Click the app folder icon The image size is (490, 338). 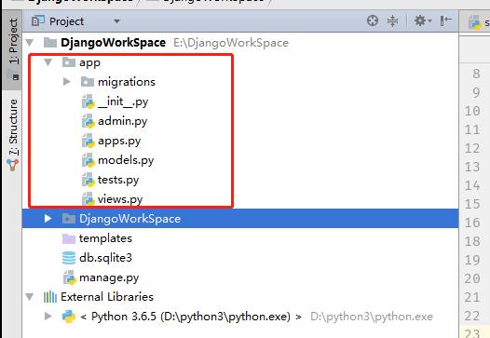(69, 62)
